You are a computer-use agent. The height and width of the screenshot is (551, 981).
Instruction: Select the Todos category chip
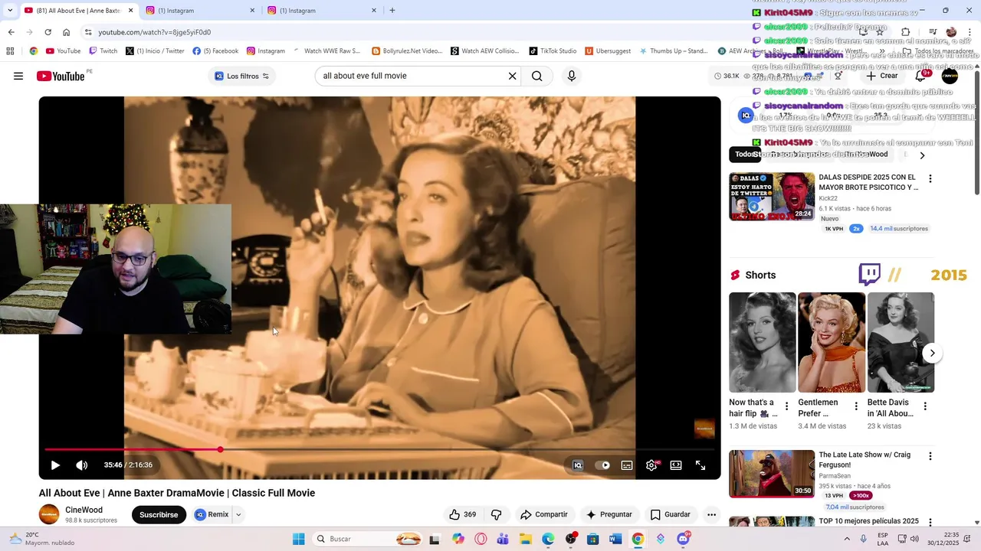745,155
